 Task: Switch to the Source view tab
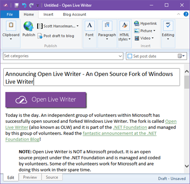pyautogui.click(x=52, y=177)
